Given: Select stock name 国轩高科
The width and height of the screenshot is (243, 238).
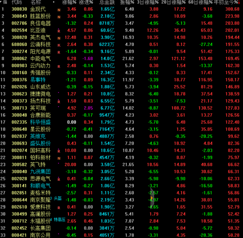Looking at the screenshot, I should [x=40, y=150].
